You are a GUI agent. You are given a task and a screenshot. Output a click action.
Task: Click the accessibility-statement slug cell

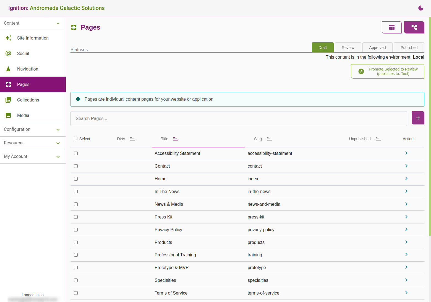point(270,153)
